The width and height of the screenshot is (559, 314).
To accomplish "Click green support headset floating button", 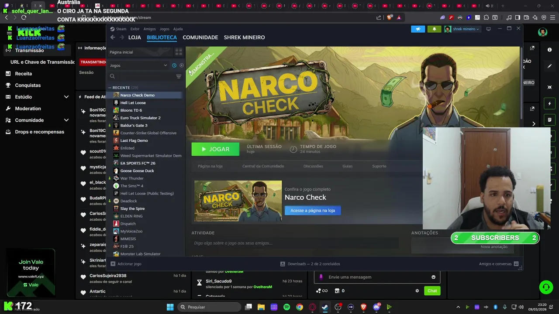I will pos(546,287).
